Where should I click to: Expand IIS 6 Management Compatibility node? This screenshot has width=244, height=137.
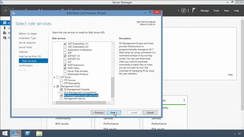58,92
